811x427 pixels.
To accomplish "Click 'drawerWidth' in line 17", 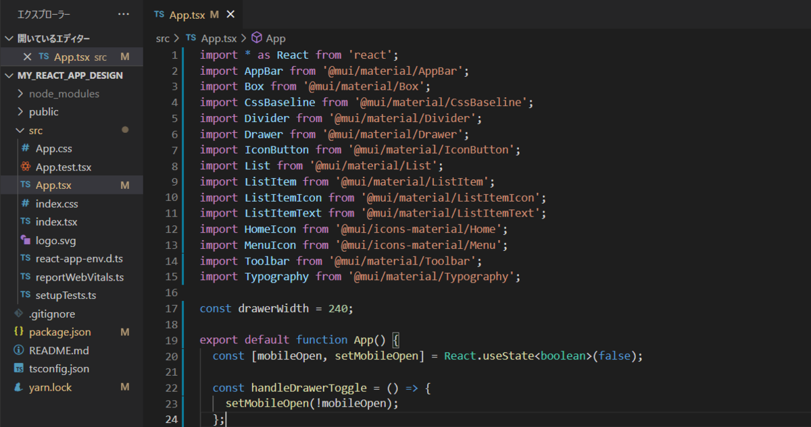I will tap(273, 308).
